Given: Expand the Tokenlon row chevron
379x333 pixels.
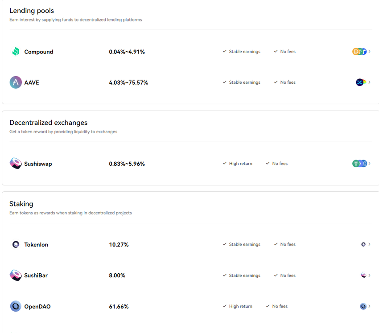Looking at the screenshot, I should 369,244.
